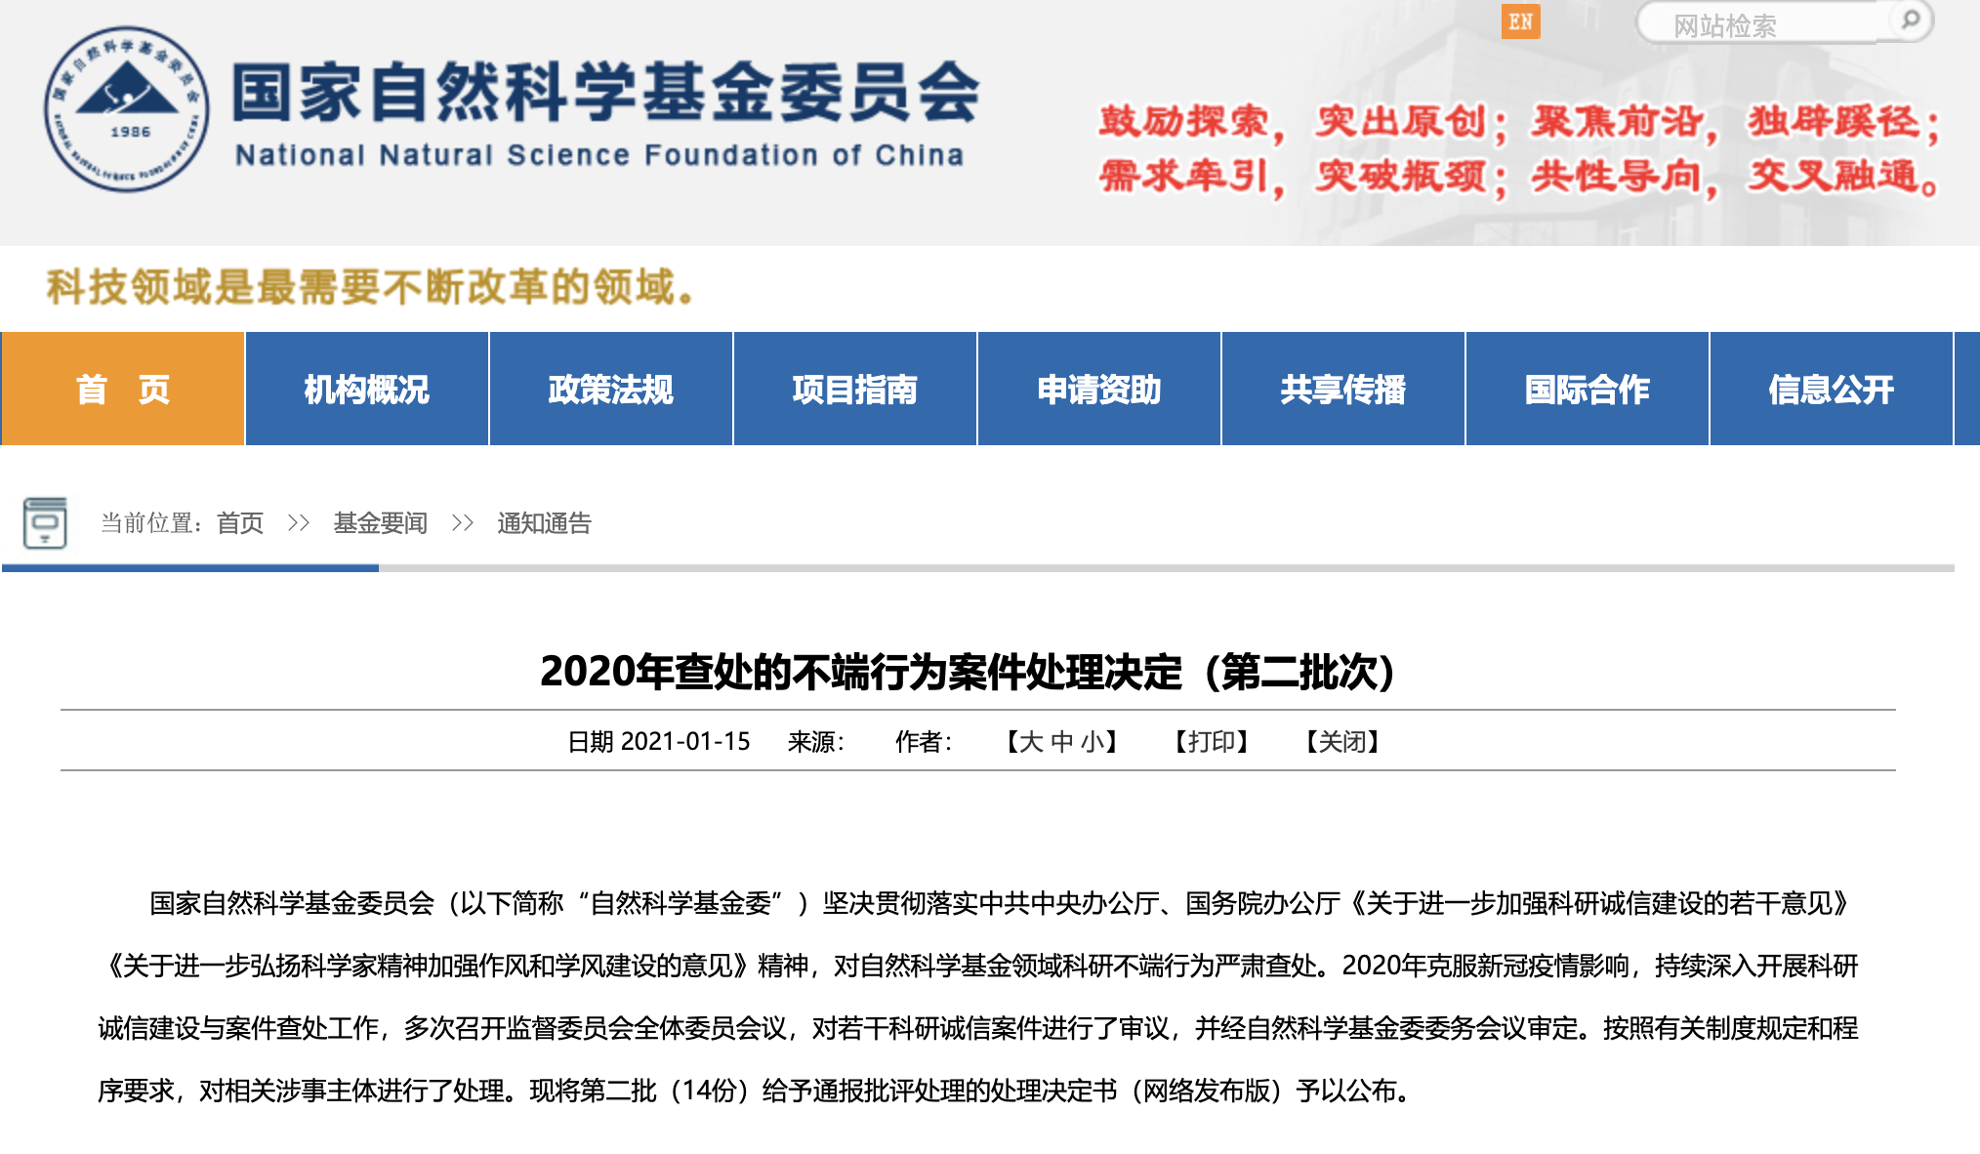Open the 申请资助 menu
The width and height of the screenshot is (1980, 1154).
pos(1099,389)
